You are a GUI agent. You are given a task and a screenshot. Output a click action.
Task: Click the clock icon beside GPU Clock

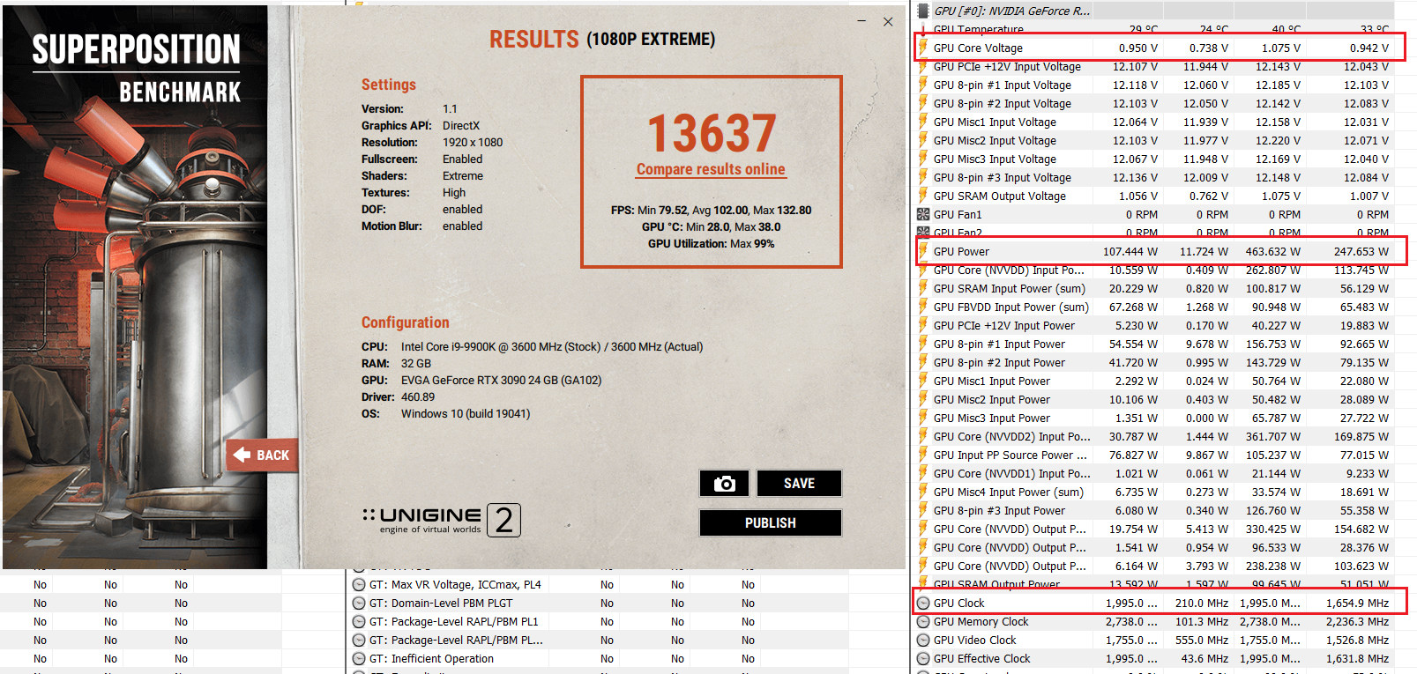pos(923,603)
